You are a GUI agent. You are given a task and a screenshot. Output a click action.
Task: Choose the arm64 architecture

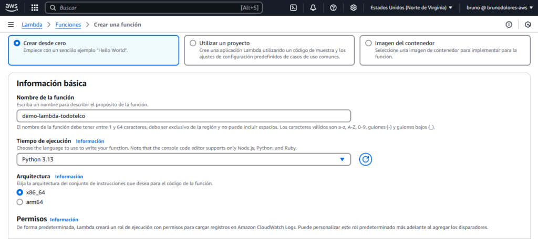pos(20,202)
